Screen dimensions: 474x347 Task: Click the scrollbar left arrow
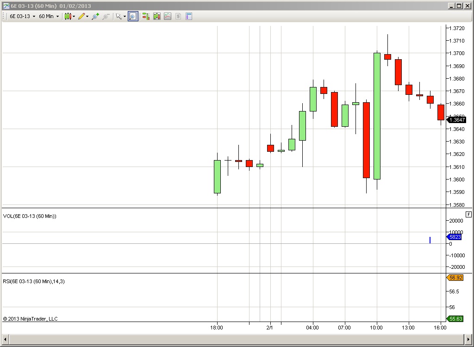coord(5,339)
